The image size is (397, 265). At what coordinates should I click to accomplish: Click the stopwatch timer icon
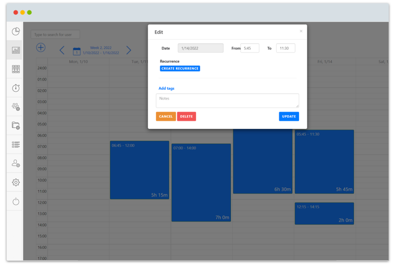16,88
